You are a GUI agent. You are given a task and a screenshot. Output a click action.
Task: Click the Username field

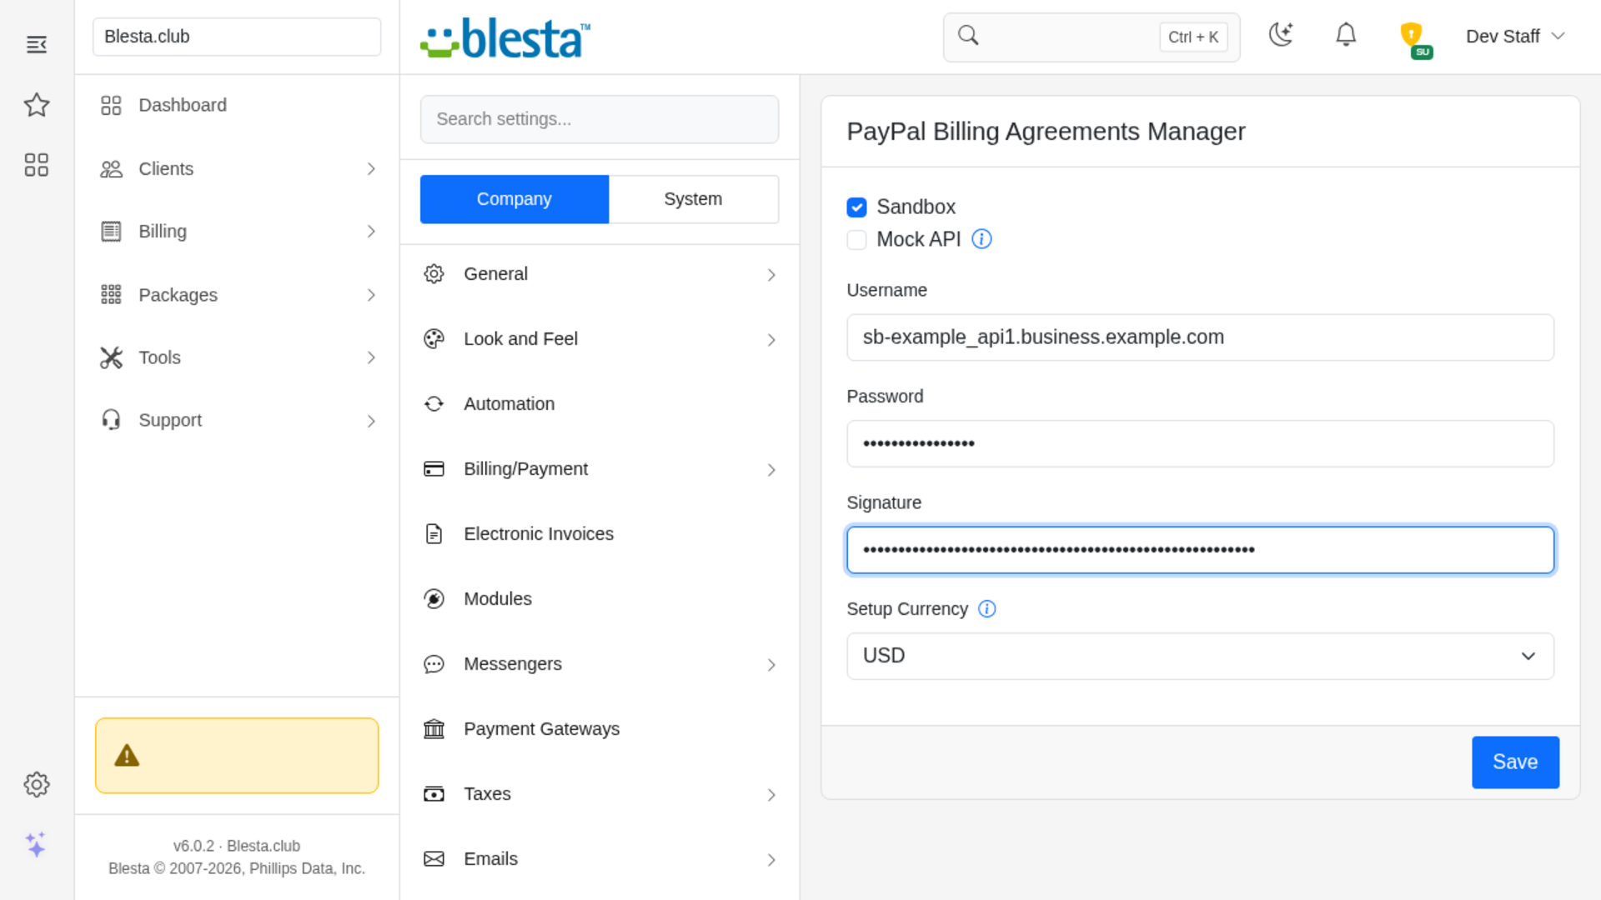tap(1200, 337)
